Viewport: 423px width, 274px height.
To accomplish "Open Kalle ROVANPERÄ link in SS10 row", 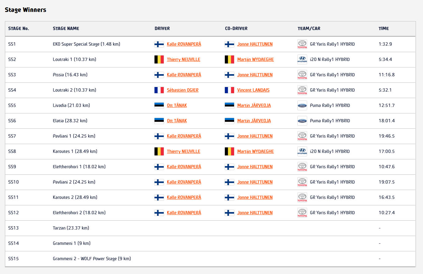I will [184, 182].
